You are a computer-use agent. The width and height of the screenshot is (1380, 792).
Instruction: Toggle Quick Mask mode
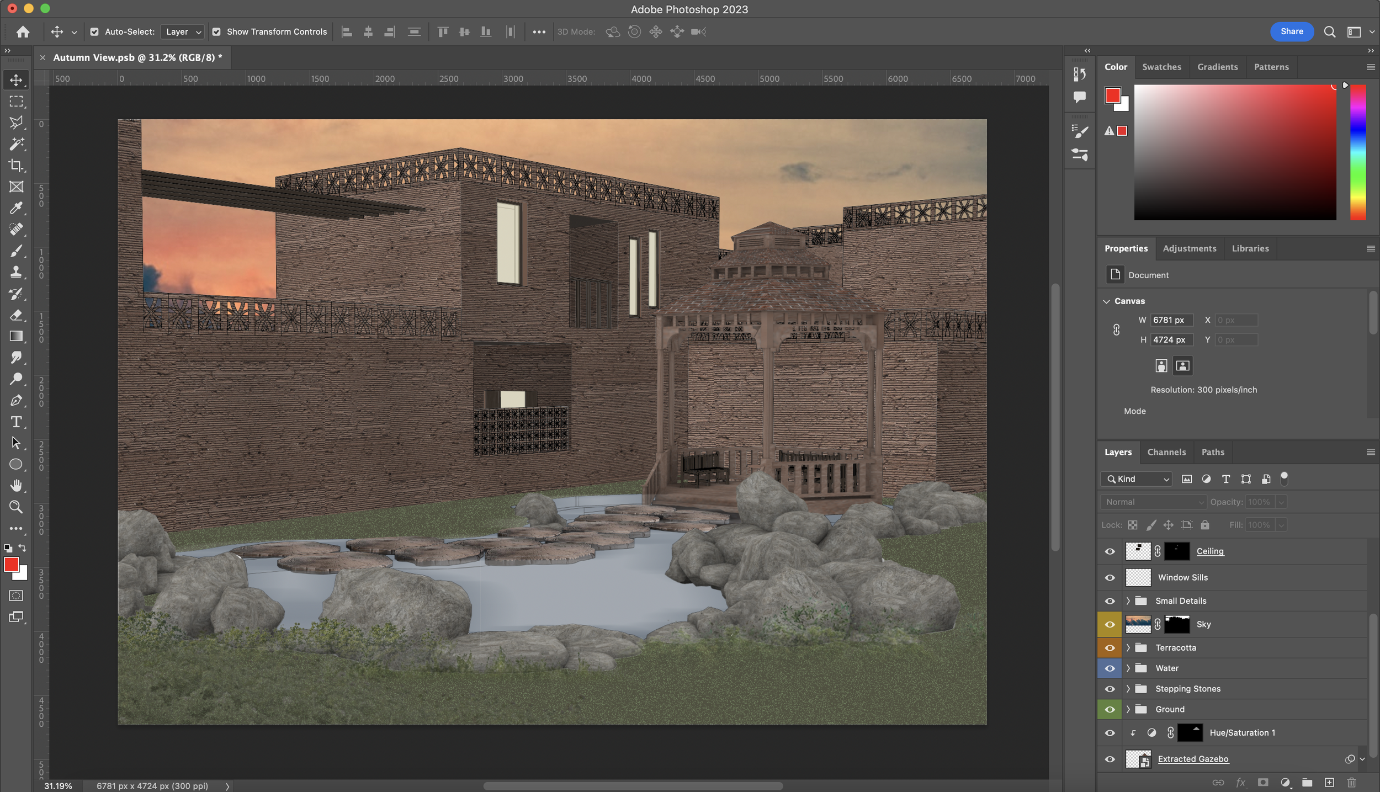coord(16,596)
